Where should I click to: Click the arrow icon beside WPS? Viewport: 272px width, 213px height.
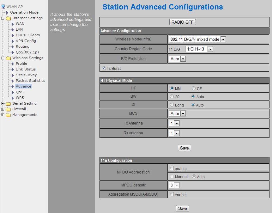pyautogui.click(x=13, y=98)
